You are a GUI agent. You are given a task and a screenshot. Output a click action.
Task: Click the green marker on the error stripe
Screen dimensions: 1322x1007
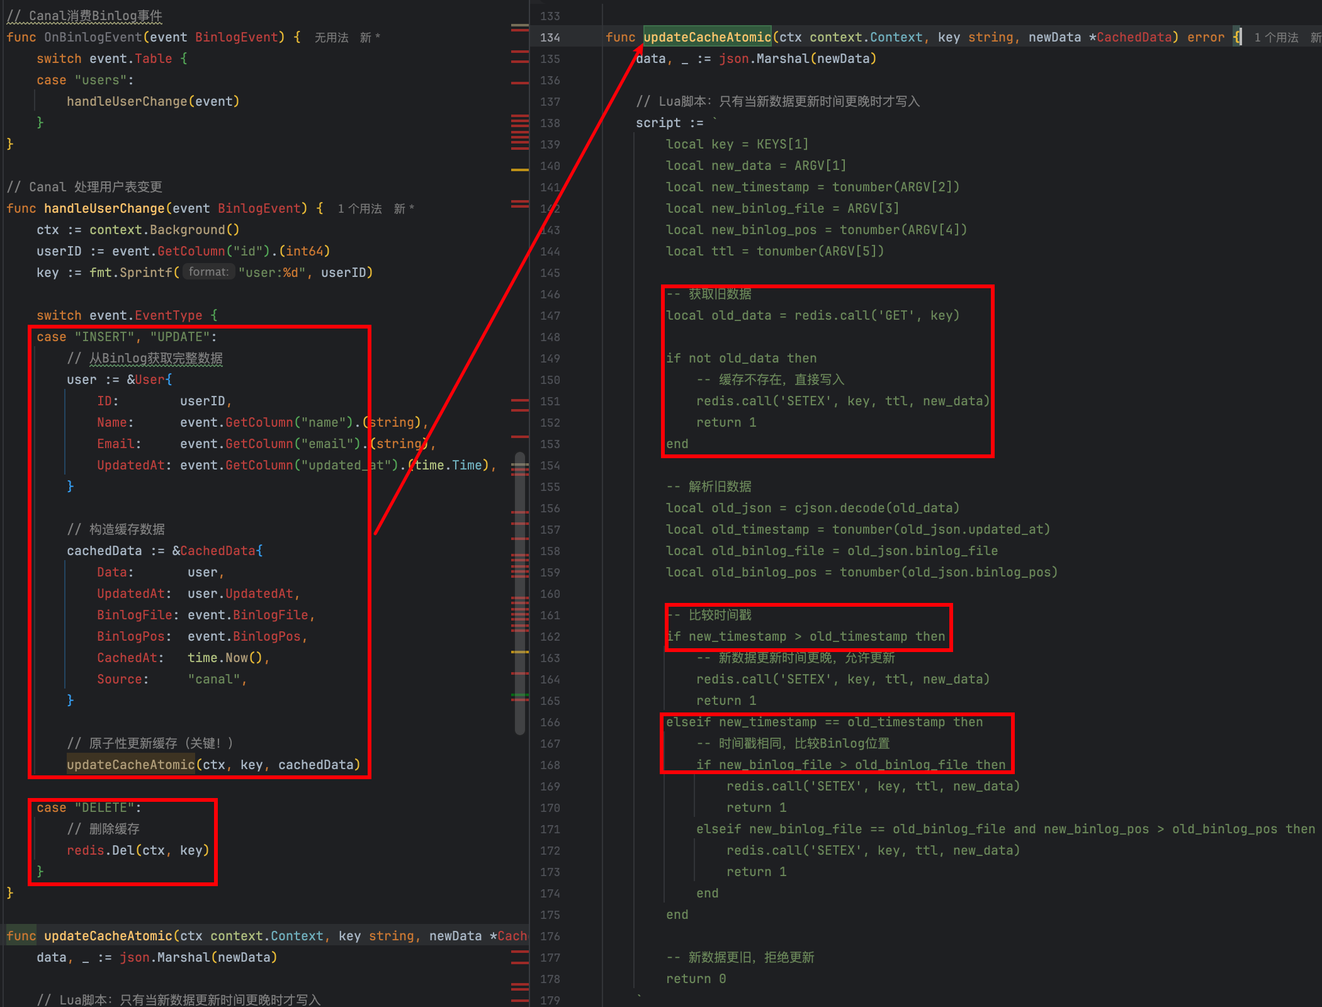(x=520, y=695)
